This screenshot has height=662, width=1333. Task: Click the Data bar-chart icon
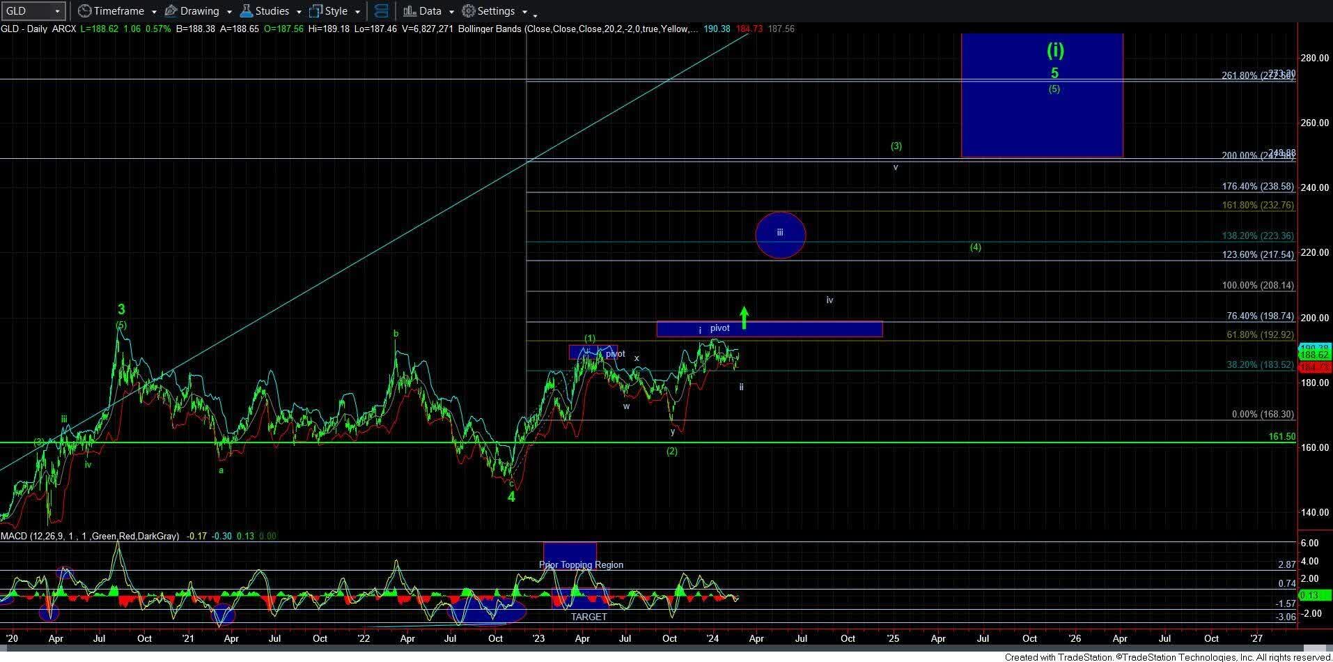point(410,11)
